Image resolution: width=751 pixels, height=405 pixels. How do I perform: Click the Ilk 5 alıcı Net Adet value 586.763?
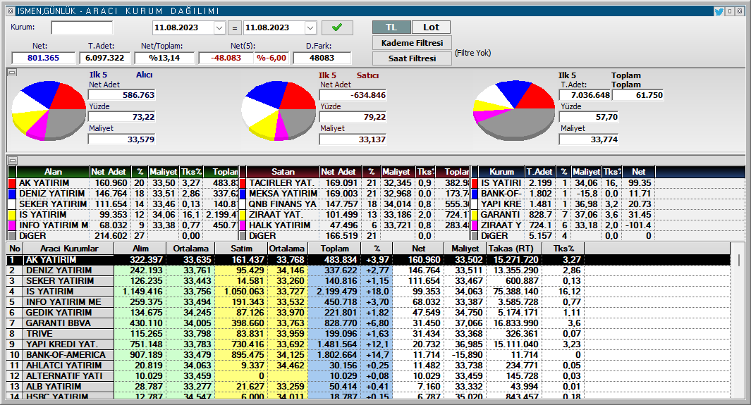tap(122, 95)
